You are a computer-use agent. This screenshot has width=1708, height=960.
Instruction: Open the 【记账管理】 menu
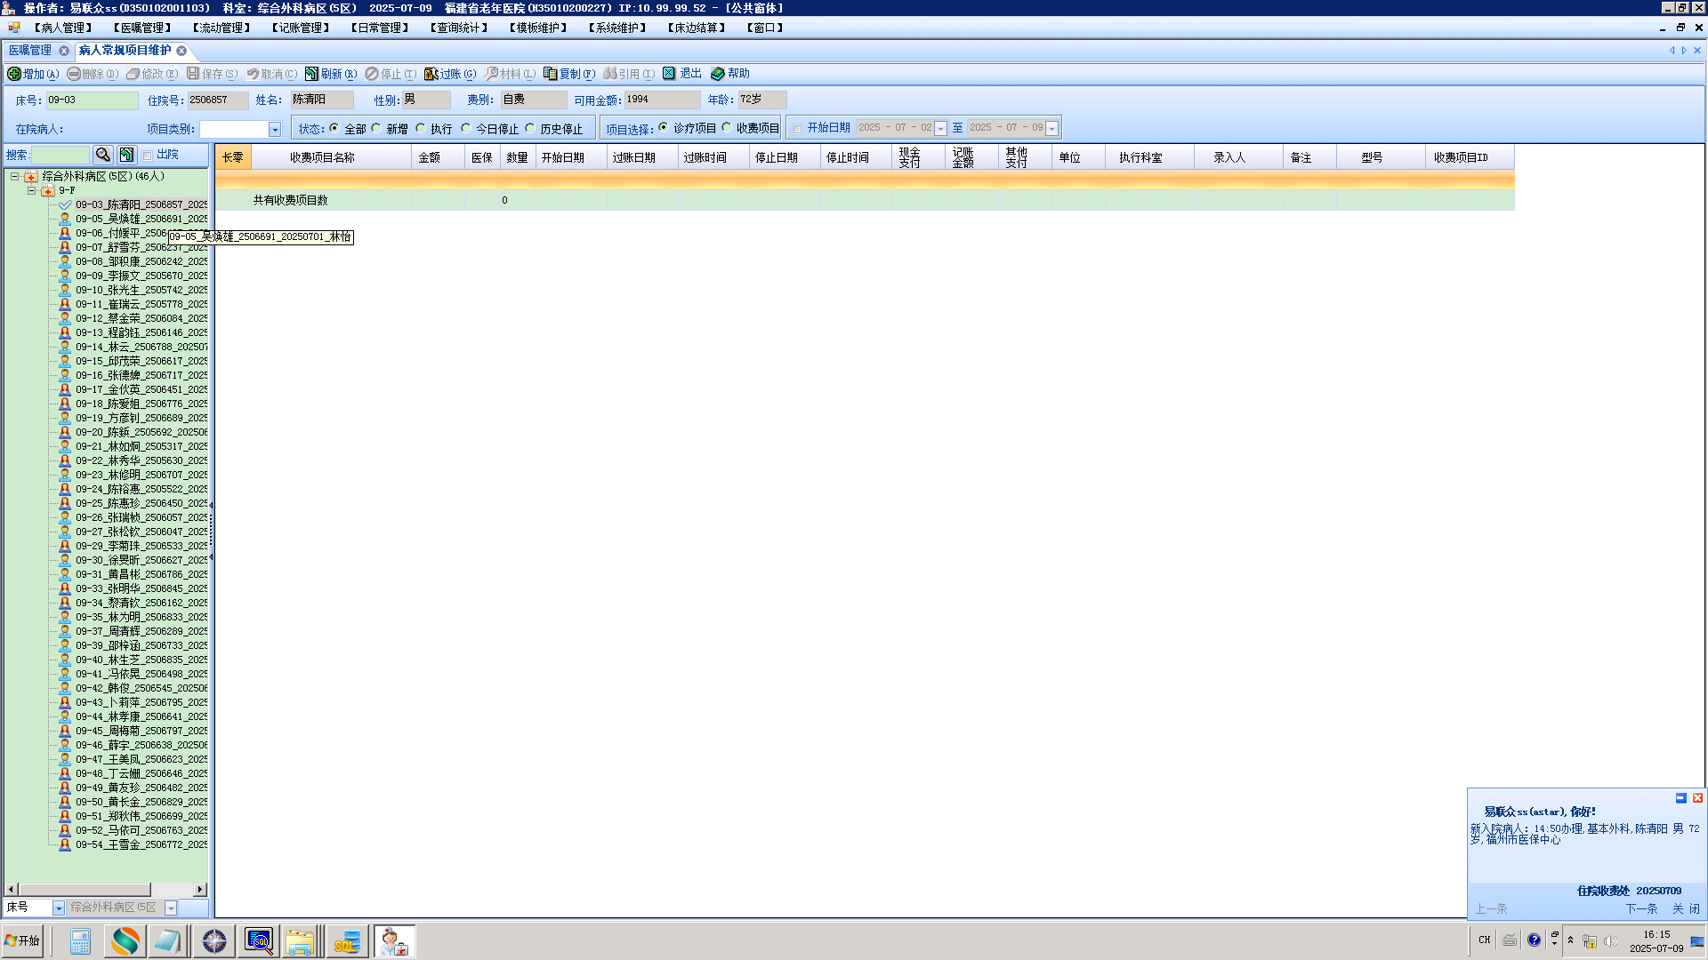tap(301, 28)
